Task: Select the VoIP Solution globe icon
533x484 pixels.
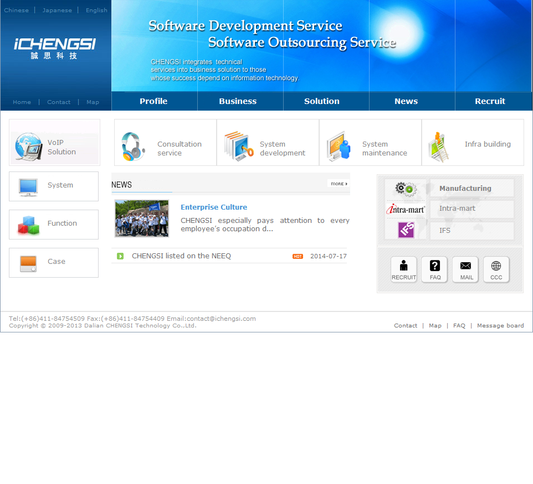Action: point(29,147)
